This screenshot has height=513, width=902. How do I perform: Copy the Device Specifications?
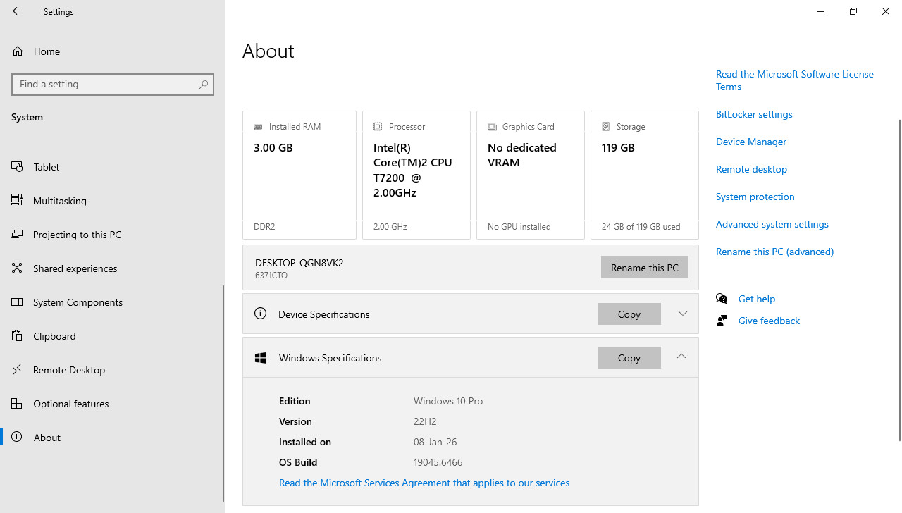coord(629,314)
